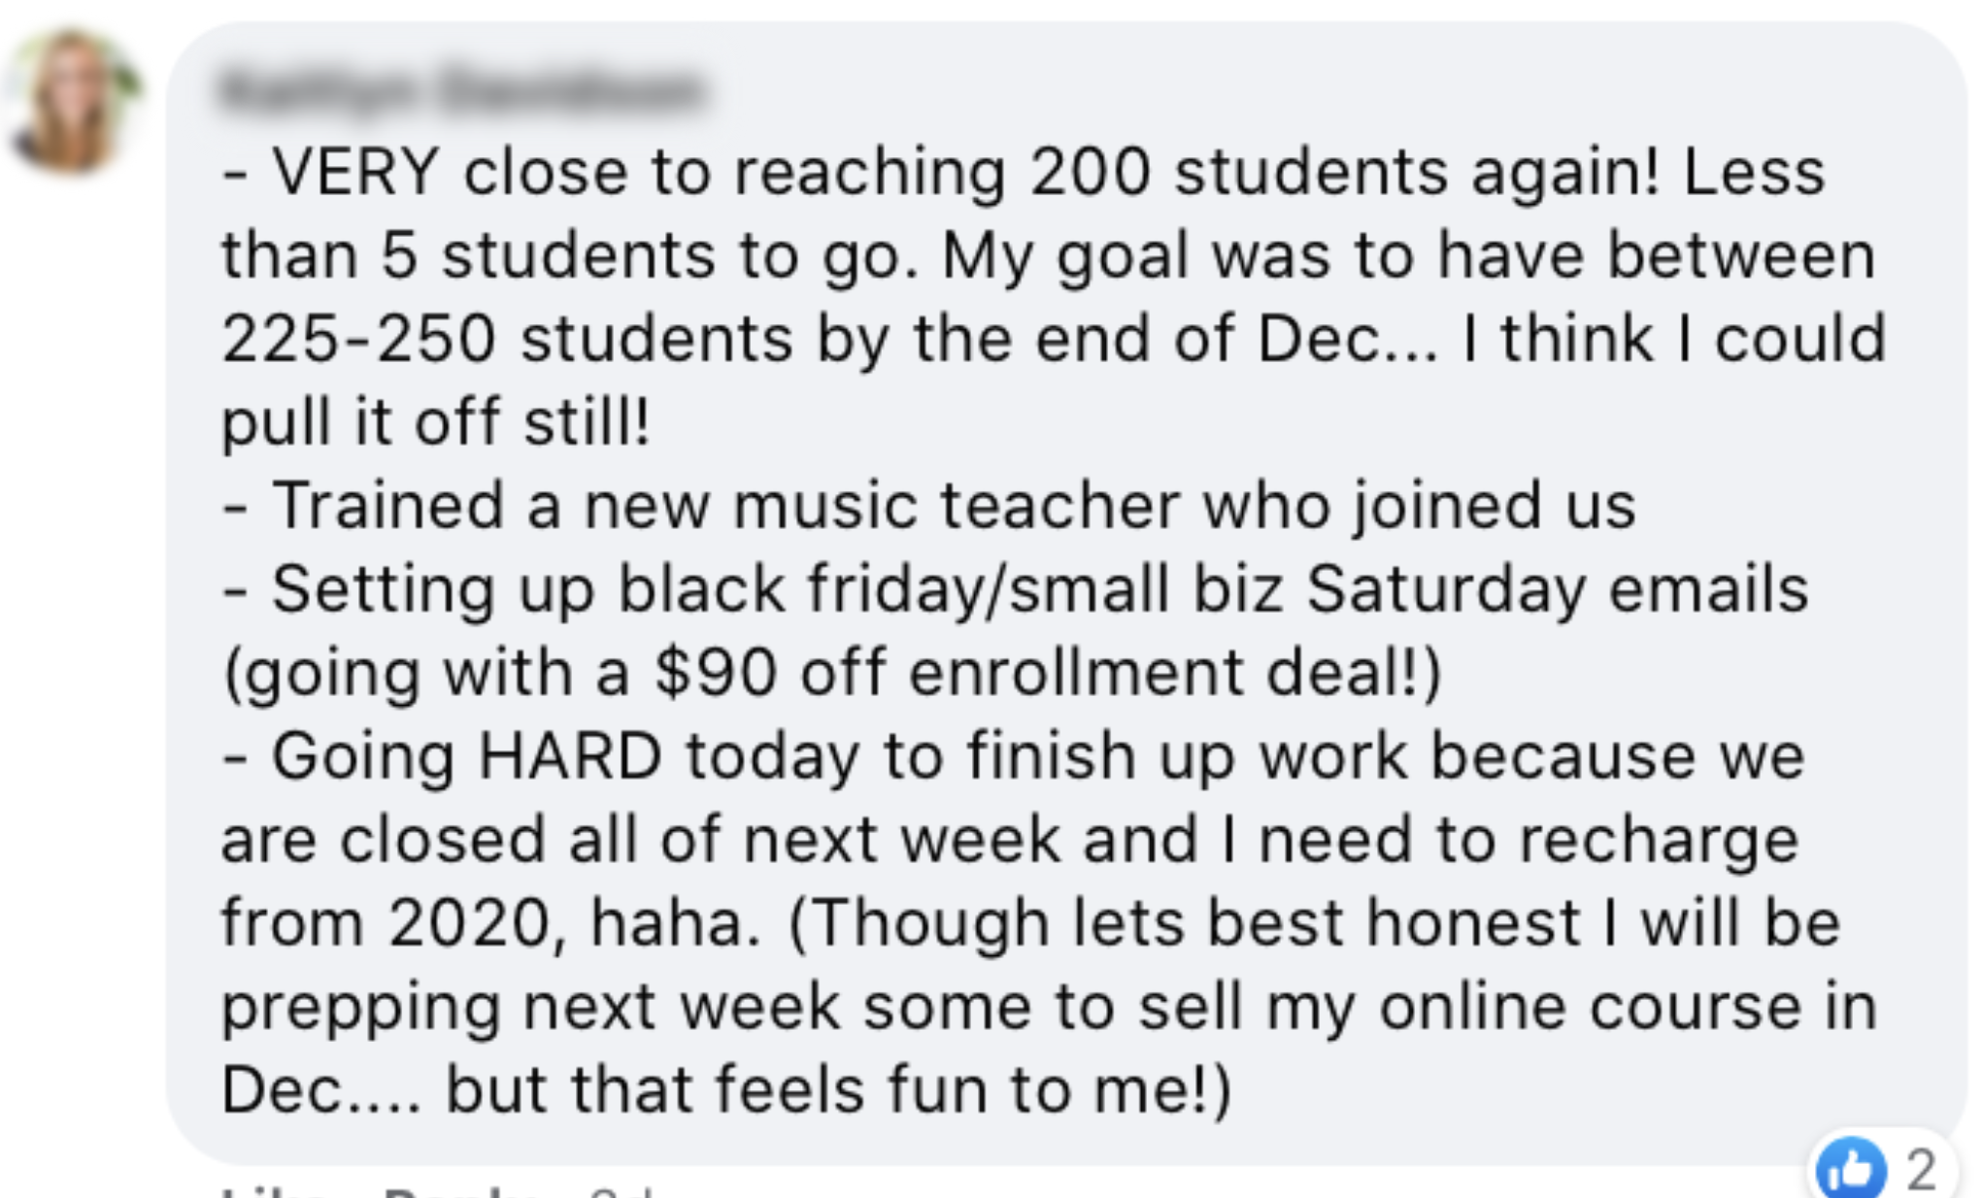Click the 'VERY close to reaching 200 students' line

1024,173
